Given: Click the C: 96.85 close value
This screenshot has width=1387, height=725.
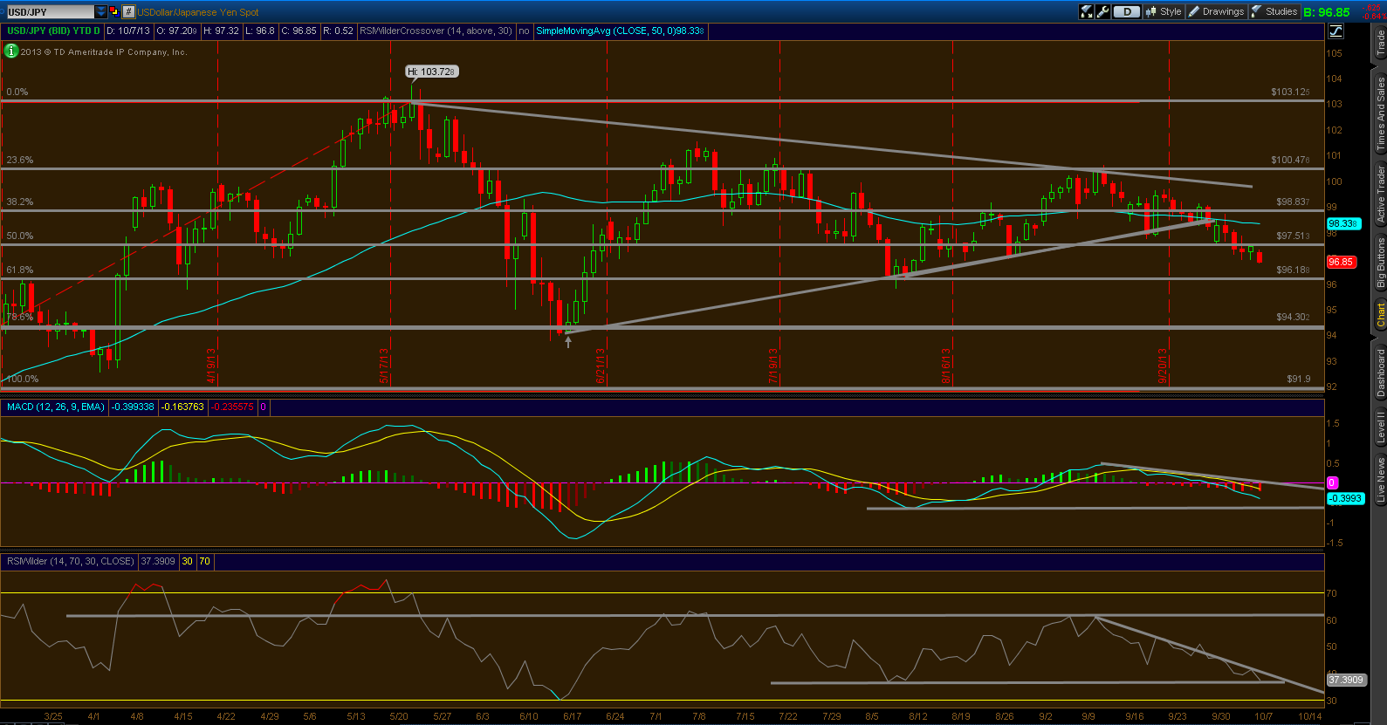Looking at the screenshot, I should click(299, 31).
